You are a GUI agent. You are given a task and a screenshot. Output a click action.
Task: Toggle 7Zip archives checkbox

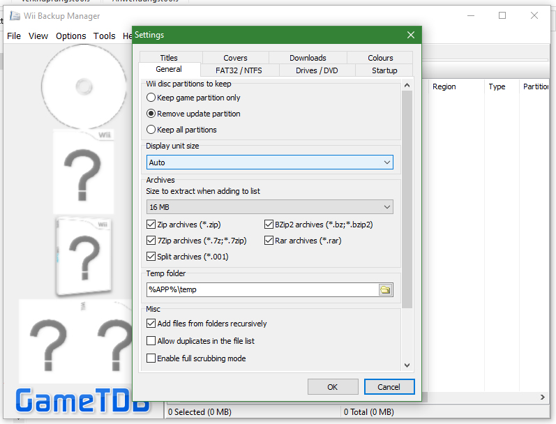pos(197,241)
